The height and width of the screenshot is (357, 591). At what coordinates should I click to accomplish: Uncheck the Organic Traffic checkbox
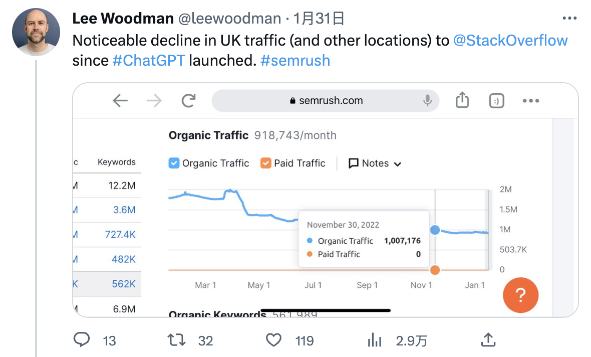pyautogui.click(x=174, y=163)
